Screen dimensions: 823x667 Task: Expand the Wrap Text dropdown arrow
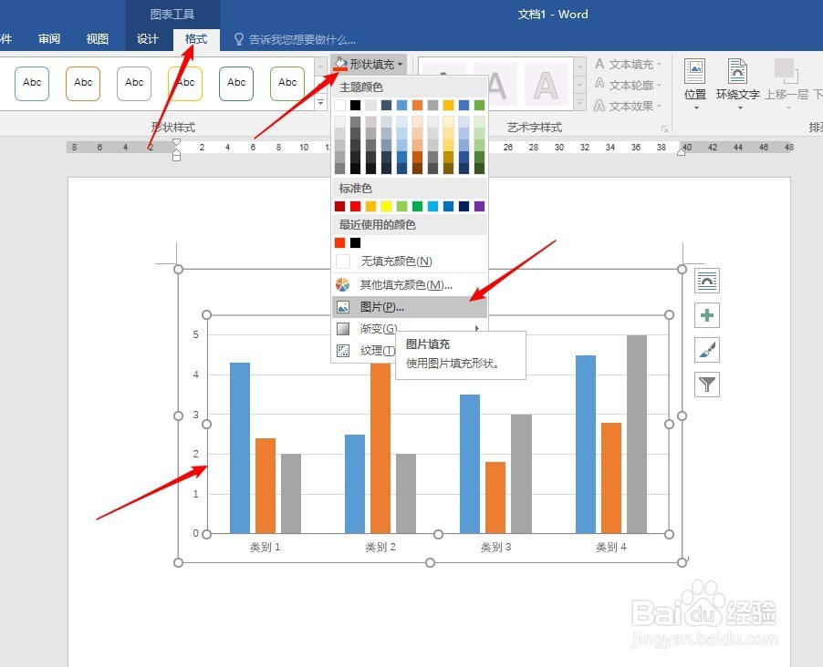coord(740,108)
